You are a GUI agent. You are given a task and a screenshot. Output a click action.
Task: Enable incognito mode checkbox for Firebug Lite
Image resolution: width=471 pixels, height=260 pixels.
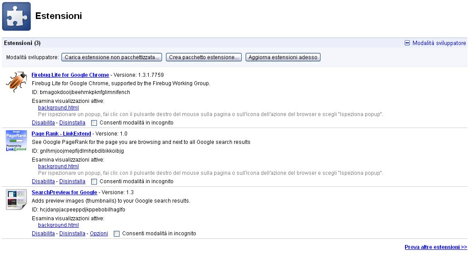[94, 123]
